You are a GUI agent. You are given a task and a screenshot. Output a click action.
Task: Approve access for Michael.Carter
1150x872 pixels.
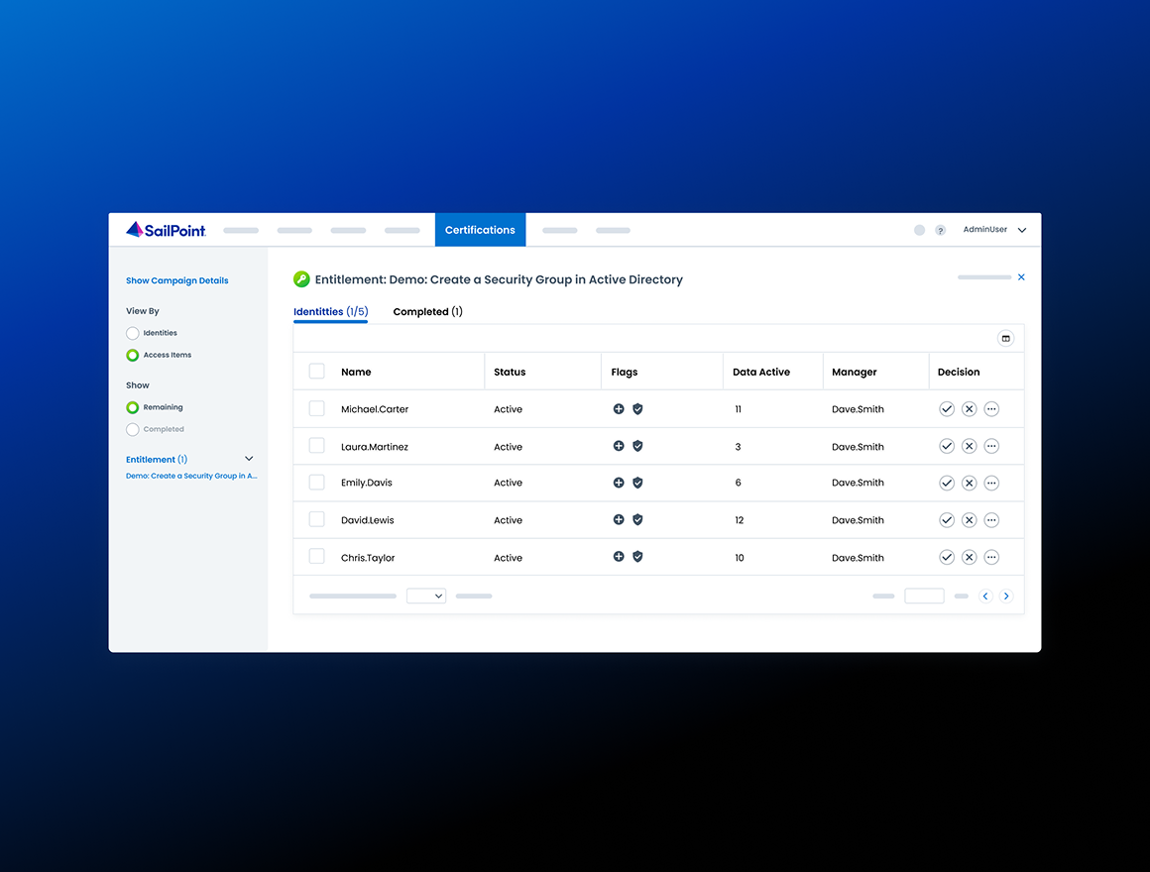(x=947, y=409)
